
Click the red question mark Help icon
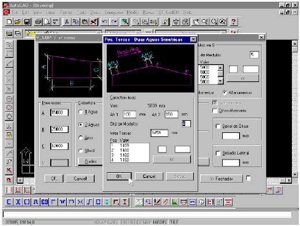(x=233, y=21)
